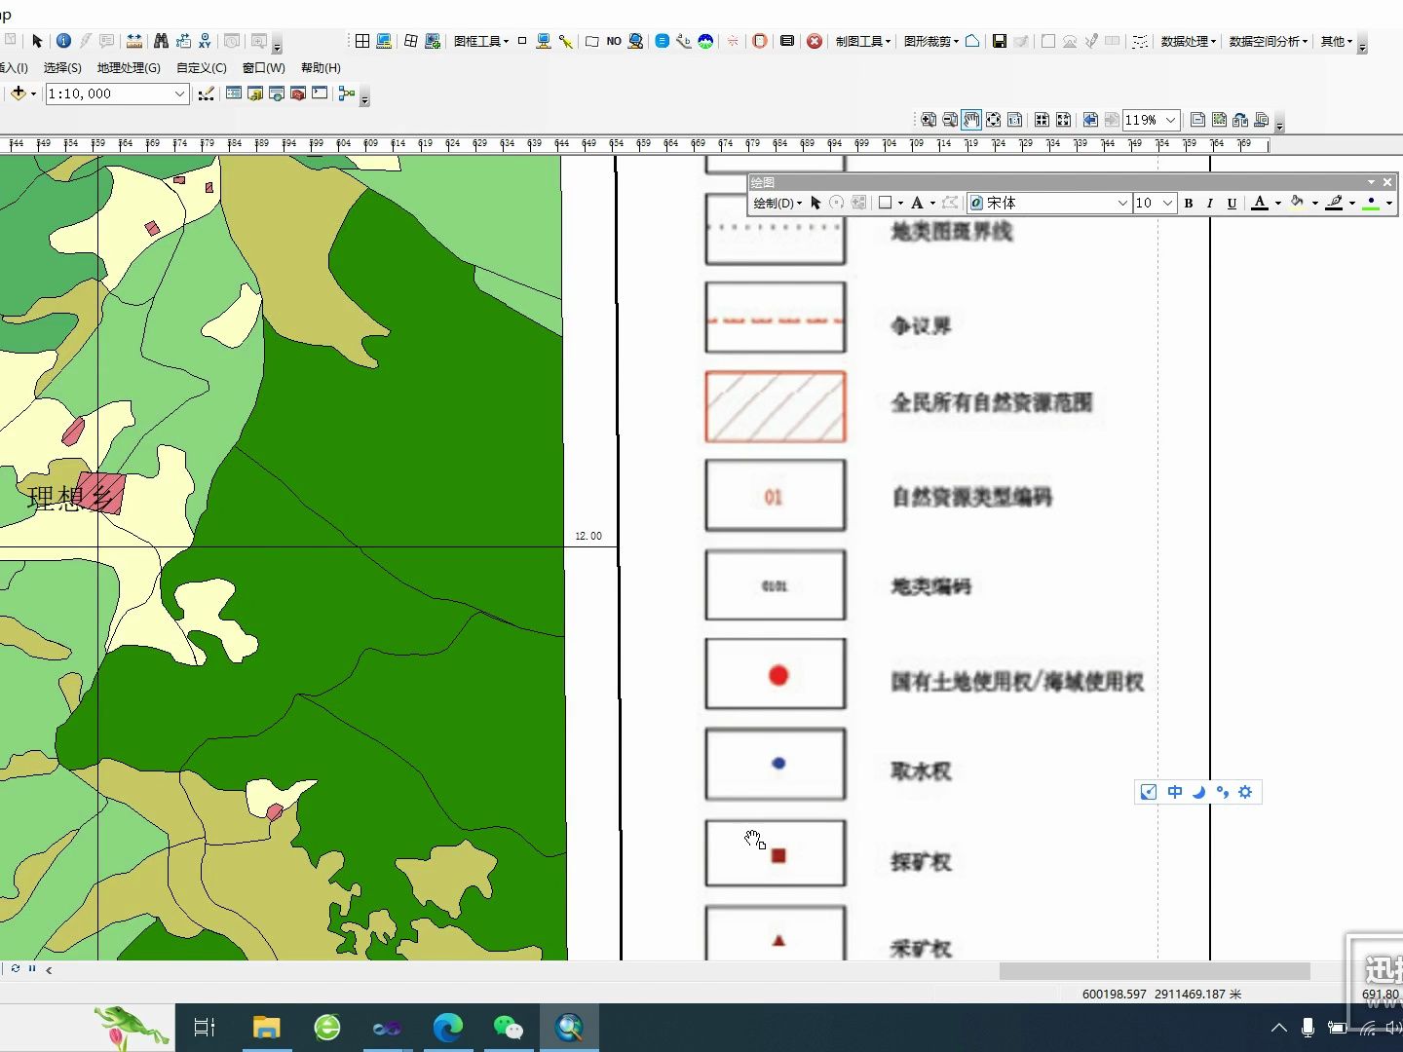Viewport: 1403px width, 1052px height.
Task: Activate the Pan hand tool
Action: coord(971,120)
